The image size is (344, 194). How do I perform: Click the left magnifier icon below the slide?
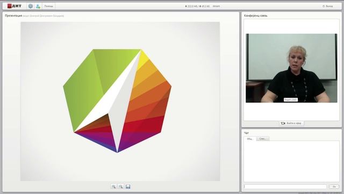pos(113,186)
